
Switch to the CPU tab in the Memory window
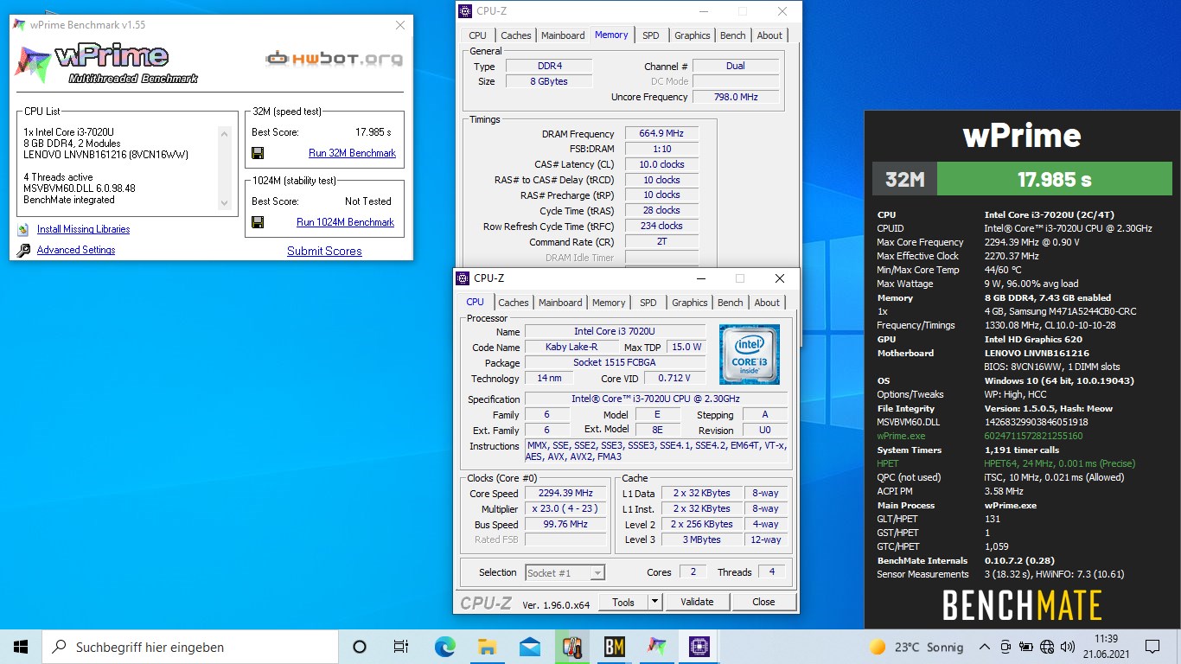[x=477, y=35]
